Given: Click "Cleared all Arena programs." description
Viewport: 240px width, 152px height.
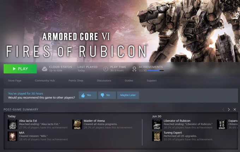Looking at the screenshot, I should 100,124.
